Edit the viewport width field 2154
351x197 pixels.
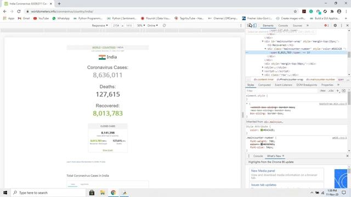click(x=116, y=26)
